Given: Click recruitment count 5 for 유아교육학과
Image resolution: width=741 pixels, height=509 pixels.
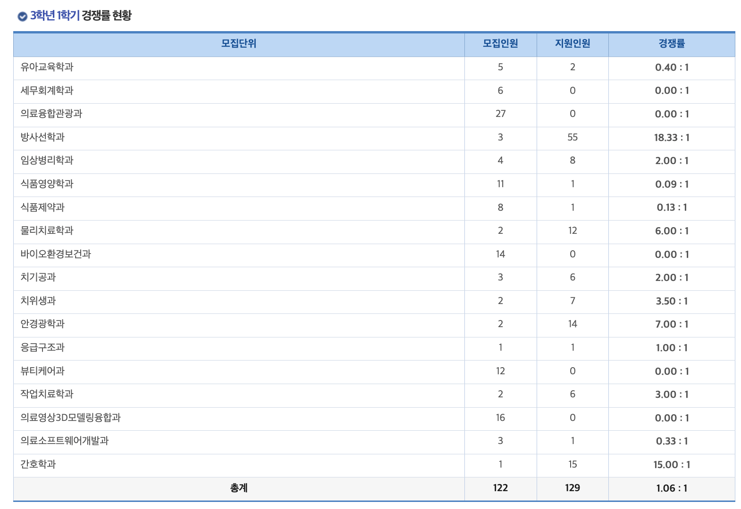Looking at the screenshot, I should point(500,67).
